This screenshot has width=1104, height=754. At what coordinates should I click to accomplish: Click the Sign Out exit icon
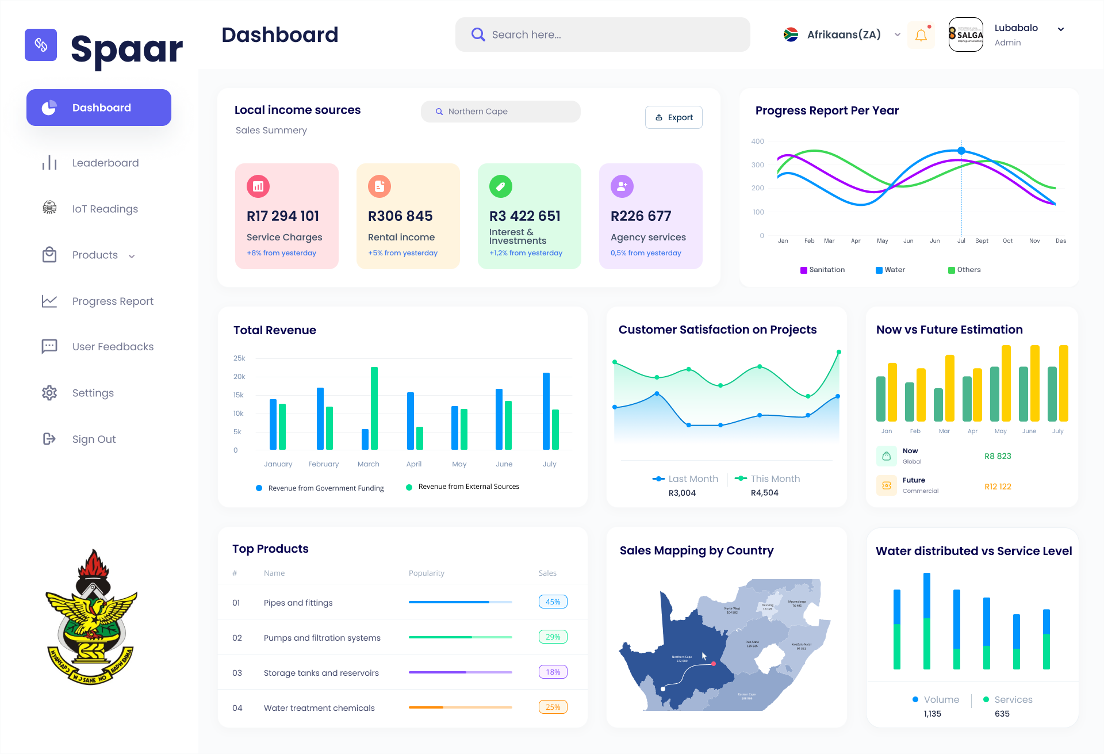click(x=49, y=439)
